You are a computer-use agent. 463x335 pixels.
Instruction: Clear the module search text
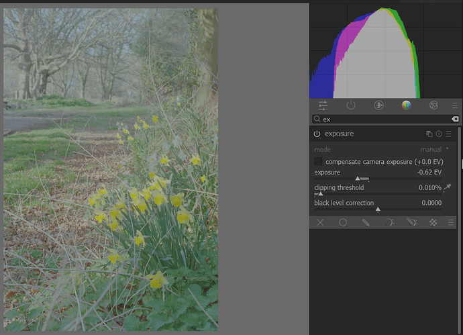(x=454, y=119)
